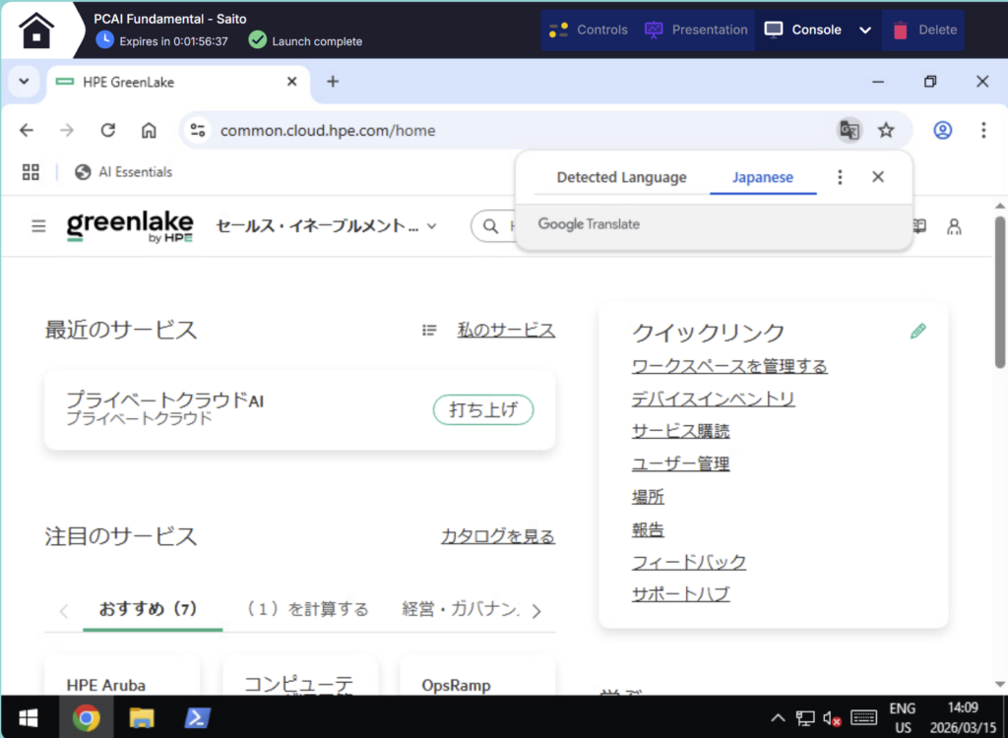This screenshot has width=1008, height=738.
Task: Open the デバイスインベントリ quick link
Action: point(713,399)
